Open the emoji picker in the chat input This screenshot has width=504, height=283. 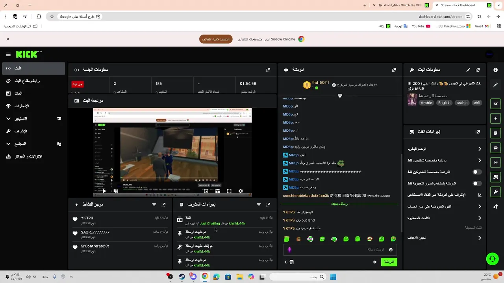point(391,250)
